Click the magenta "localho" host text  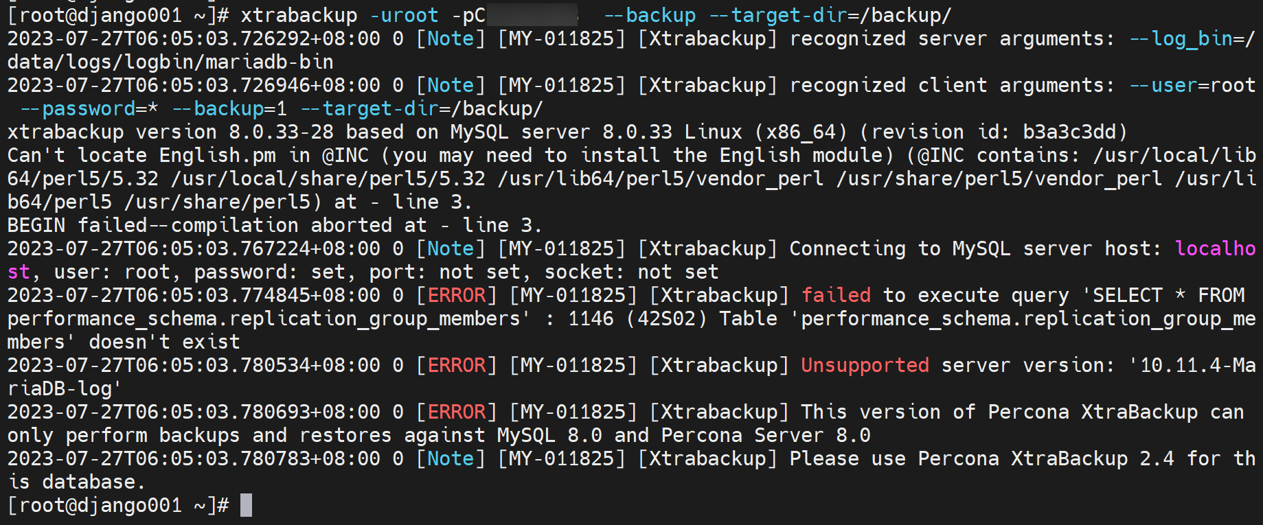1215,248
